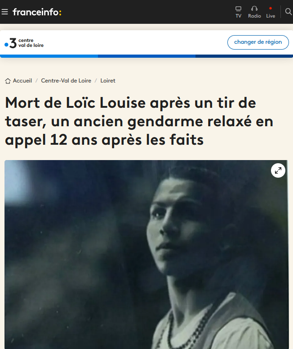Open the hamburger navigation menu
This screenshot has height=349, width=293.
4,12
